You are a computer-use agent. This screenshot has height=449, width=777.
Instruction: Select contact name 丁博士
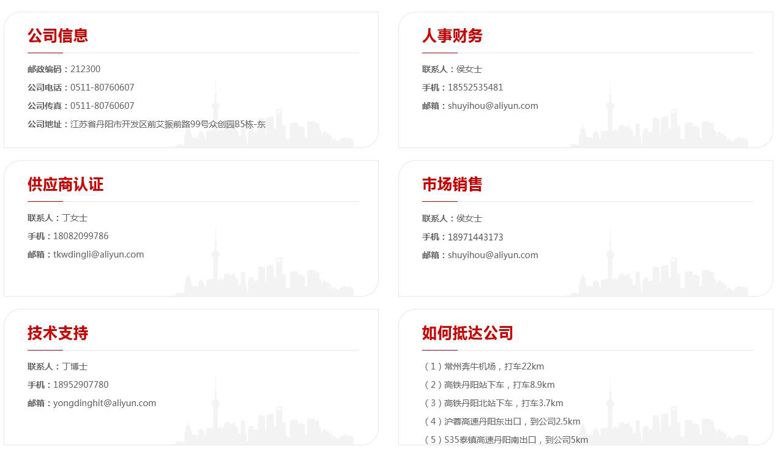(75, 366)
